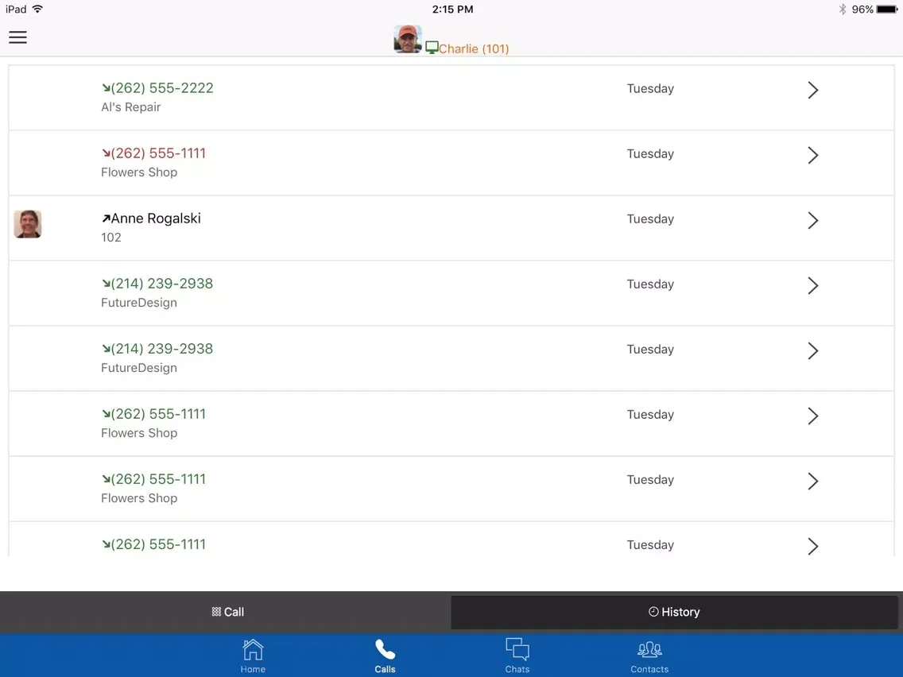Switch to the Call tab
903x677 pixels.
pos(227,612)
